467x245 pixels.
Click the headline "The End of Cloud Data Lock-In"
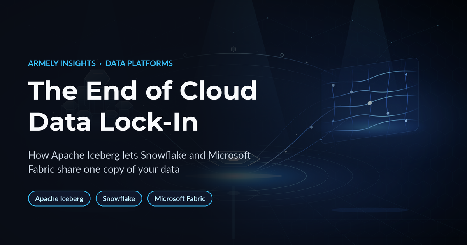coord(143,106)
